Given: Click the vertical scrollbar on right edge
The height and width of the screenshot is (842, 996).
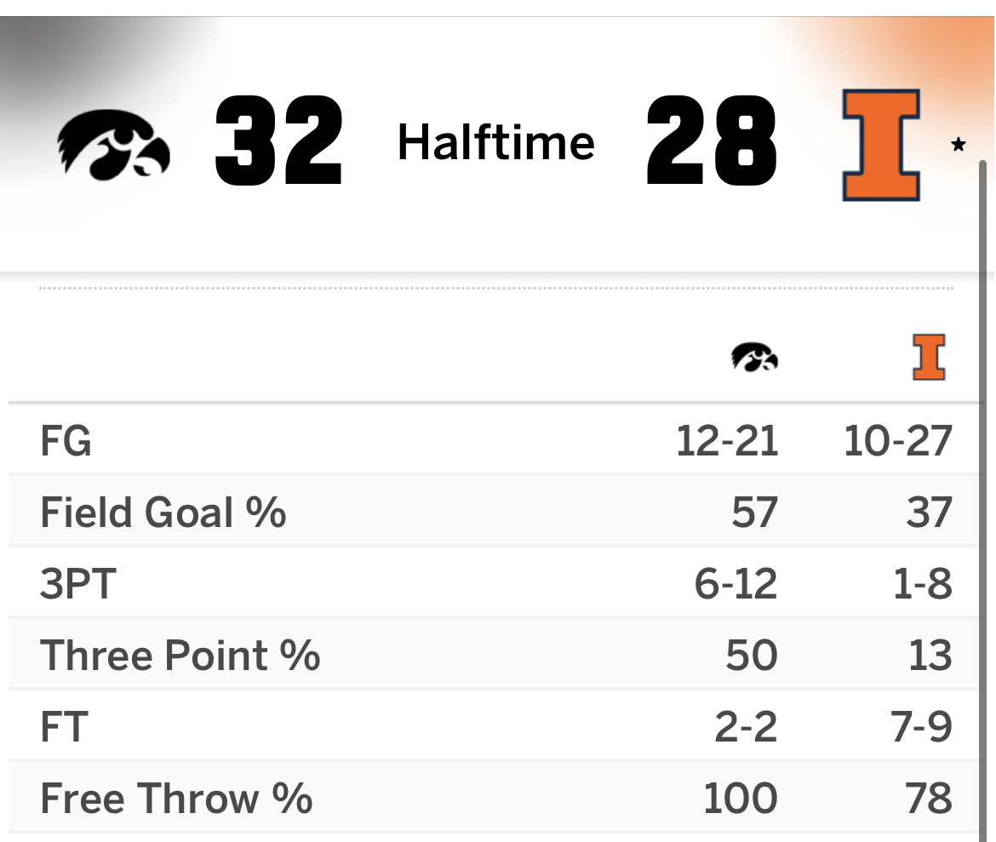Looking at the screenshot, I should (x=983, y=501).
